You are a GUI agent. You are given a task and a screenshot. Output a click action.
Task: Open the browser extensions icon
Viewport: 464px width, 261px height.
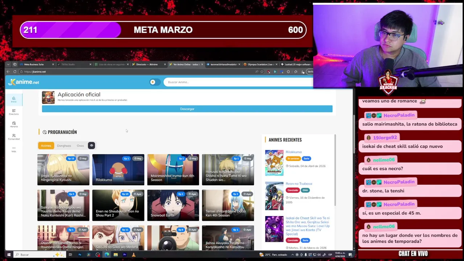click(288, 71)
